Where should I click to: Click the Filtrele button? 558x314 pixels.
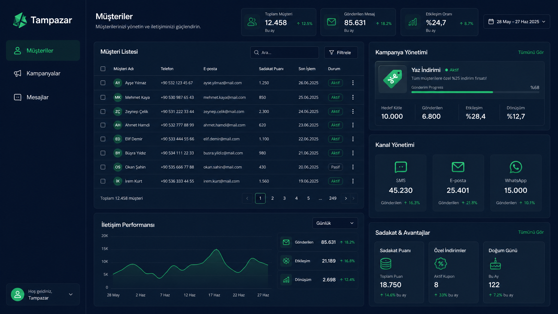coord(341,52)
